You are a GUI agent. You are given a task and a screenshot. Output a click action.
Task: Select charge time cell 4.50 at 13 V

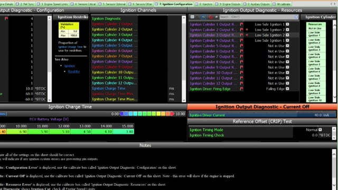tap(81, 131)
